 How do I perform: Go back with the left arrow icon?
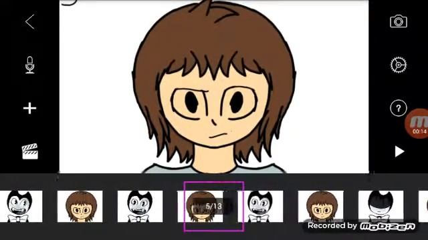29,22
